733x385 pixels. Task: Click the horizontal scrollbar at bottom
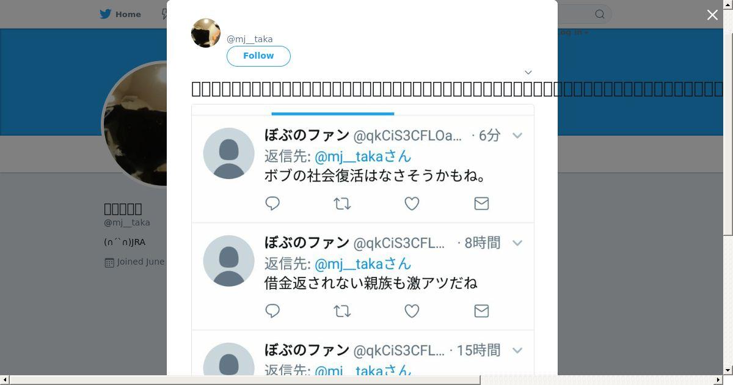(x=244, y=380)
